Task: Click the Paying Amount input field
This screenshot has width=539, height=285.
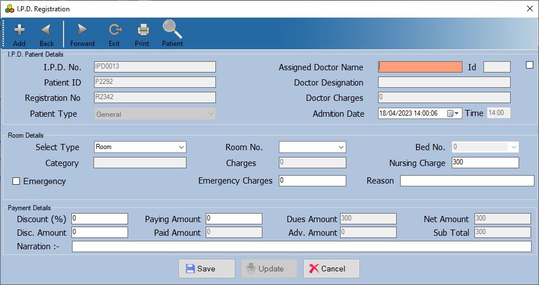Action: pyautogui.click(x=234, y=219)
